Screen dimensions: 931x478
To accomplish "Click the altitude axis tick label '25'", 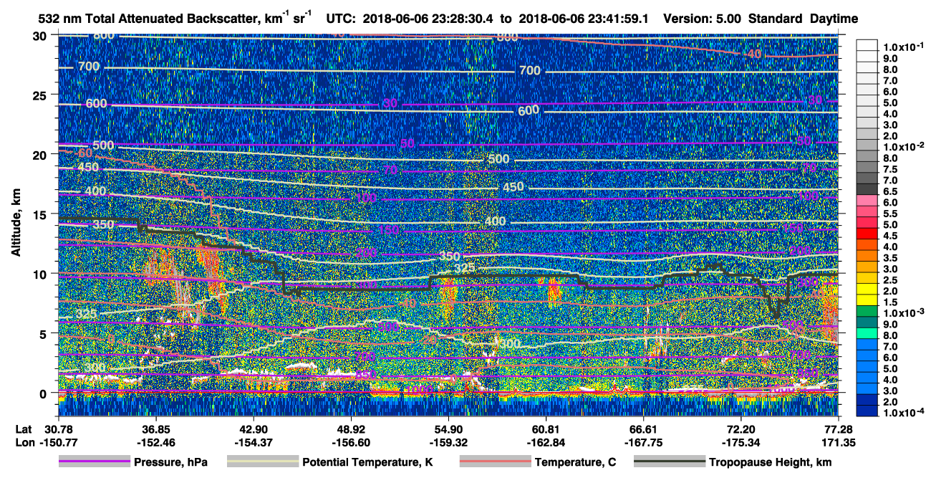I will pyautogui.click(x=40, y=95).
